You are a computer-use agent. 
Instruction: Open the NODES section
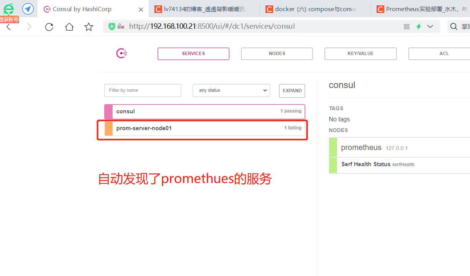point(277,54)
